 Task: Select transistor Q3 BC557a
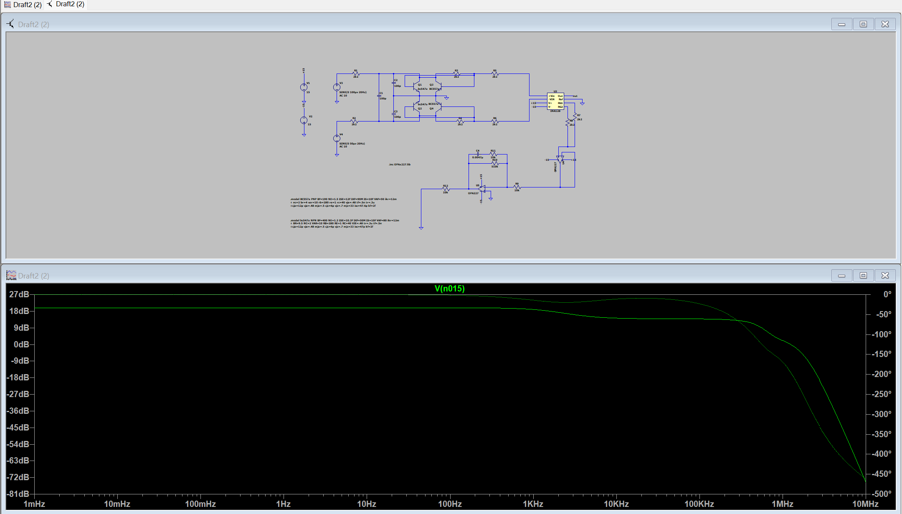[438, 86]
